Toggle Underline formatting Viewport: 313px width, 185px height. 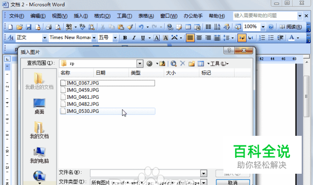pyautogui.click(x=143, y=37)
